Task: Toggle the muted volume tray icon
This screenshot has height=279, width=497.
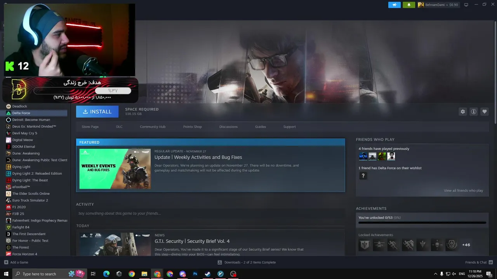Action: [454, 274]
